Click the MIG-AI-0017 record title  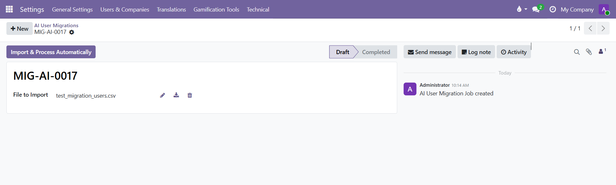[x=45, y=76]
